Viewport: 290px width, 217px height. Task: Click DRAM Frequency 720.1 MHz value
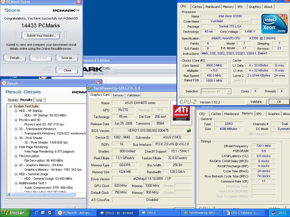[264, 146]
